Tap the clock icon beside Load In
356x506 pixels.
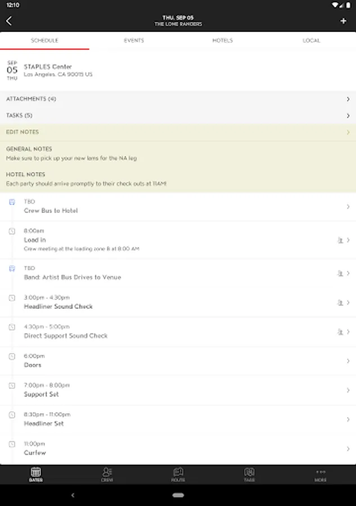12,231
